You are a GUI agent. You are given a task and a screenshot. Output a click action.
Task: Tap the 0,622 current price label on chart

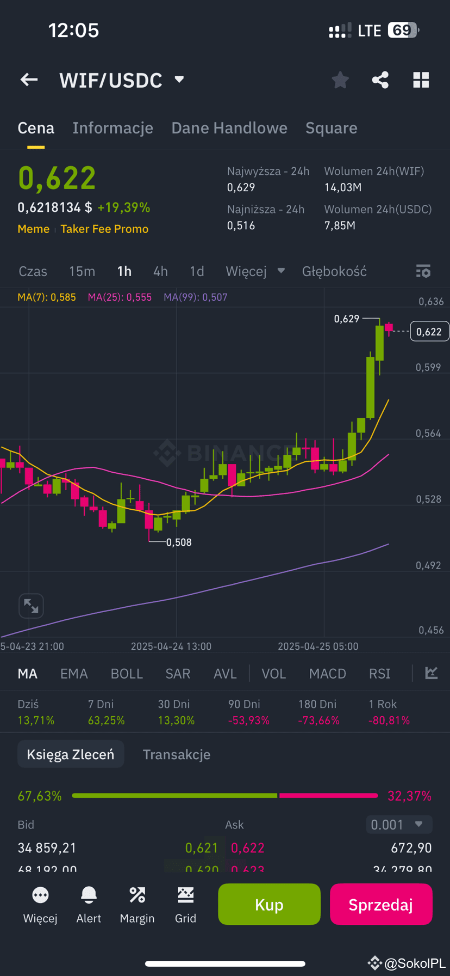tap(429, 332)
